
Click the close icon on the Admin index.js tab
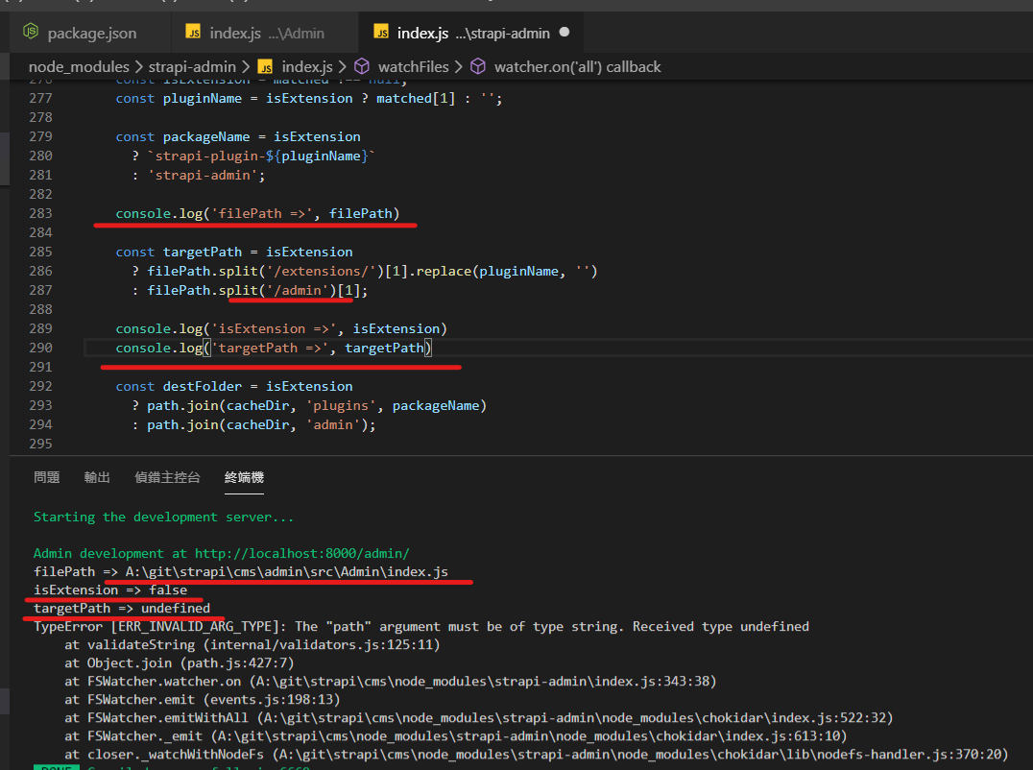point(341,31)
